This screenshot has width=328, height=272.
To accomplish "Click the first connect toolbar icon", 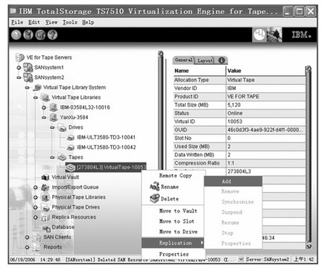I will [x=16, y=35].
